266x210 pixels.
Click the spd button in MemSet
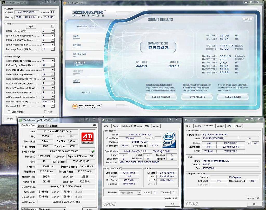coord(31,26)
